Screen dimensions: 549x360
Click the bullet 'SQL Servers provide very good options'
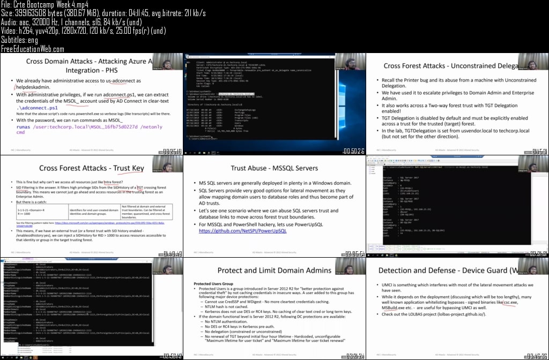point(276,197)
